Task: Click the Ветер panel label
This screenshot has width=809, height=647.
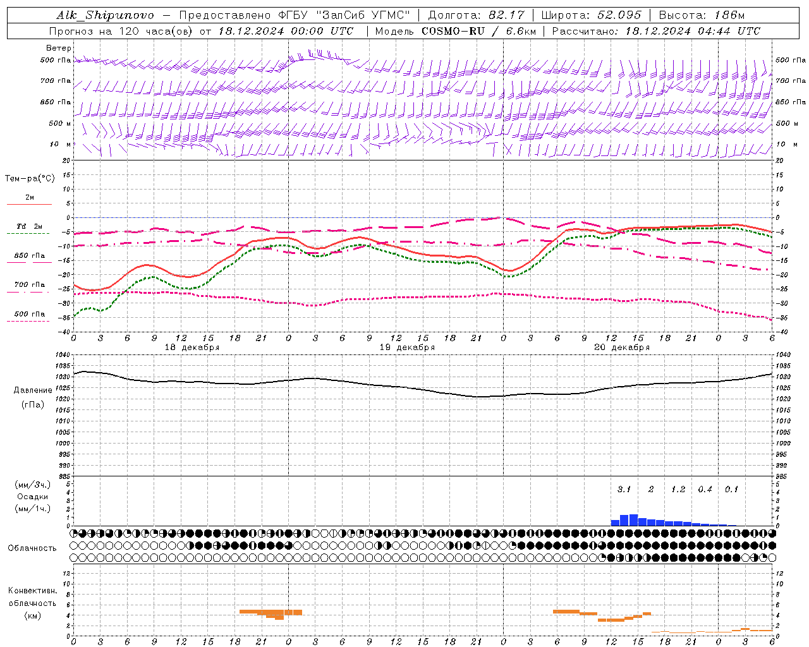Action: pyautogui.click(x=59, y=48)
